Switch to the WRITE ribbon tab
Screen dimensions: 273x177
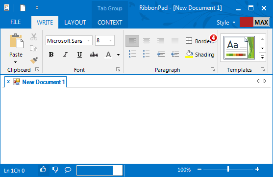[45, 22]
